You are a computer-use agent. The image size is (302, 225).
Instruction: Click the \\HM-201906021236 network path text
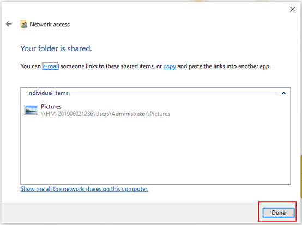coord(105,114)
